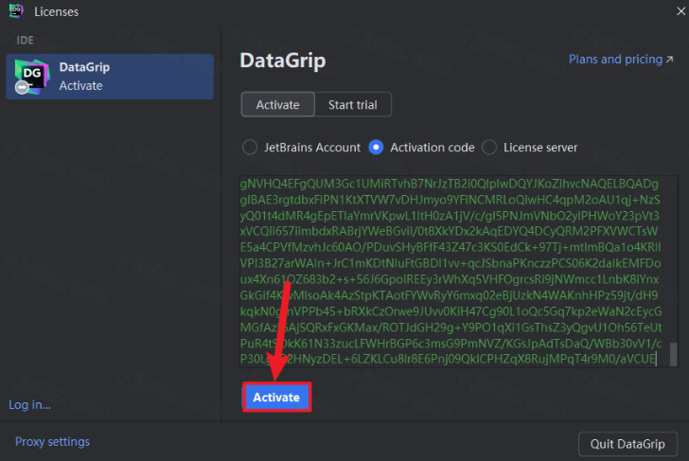This screenshot has height=461, width=689.
Task: Click the DataGrip heading title
Action: 283,61
